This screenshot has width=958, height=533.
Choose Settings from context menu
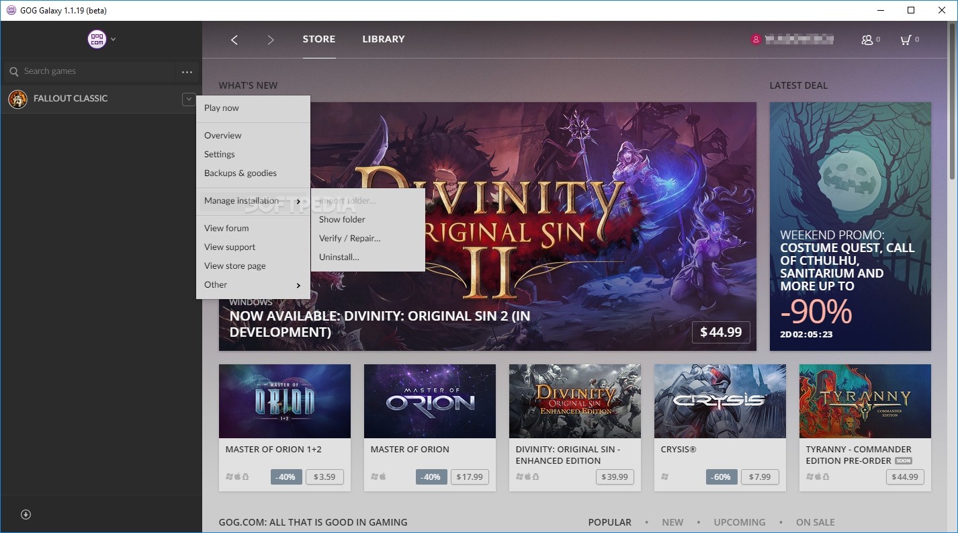point(253,154)
